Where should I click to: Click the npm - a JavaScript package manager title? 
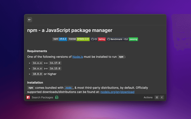point(70,30)
